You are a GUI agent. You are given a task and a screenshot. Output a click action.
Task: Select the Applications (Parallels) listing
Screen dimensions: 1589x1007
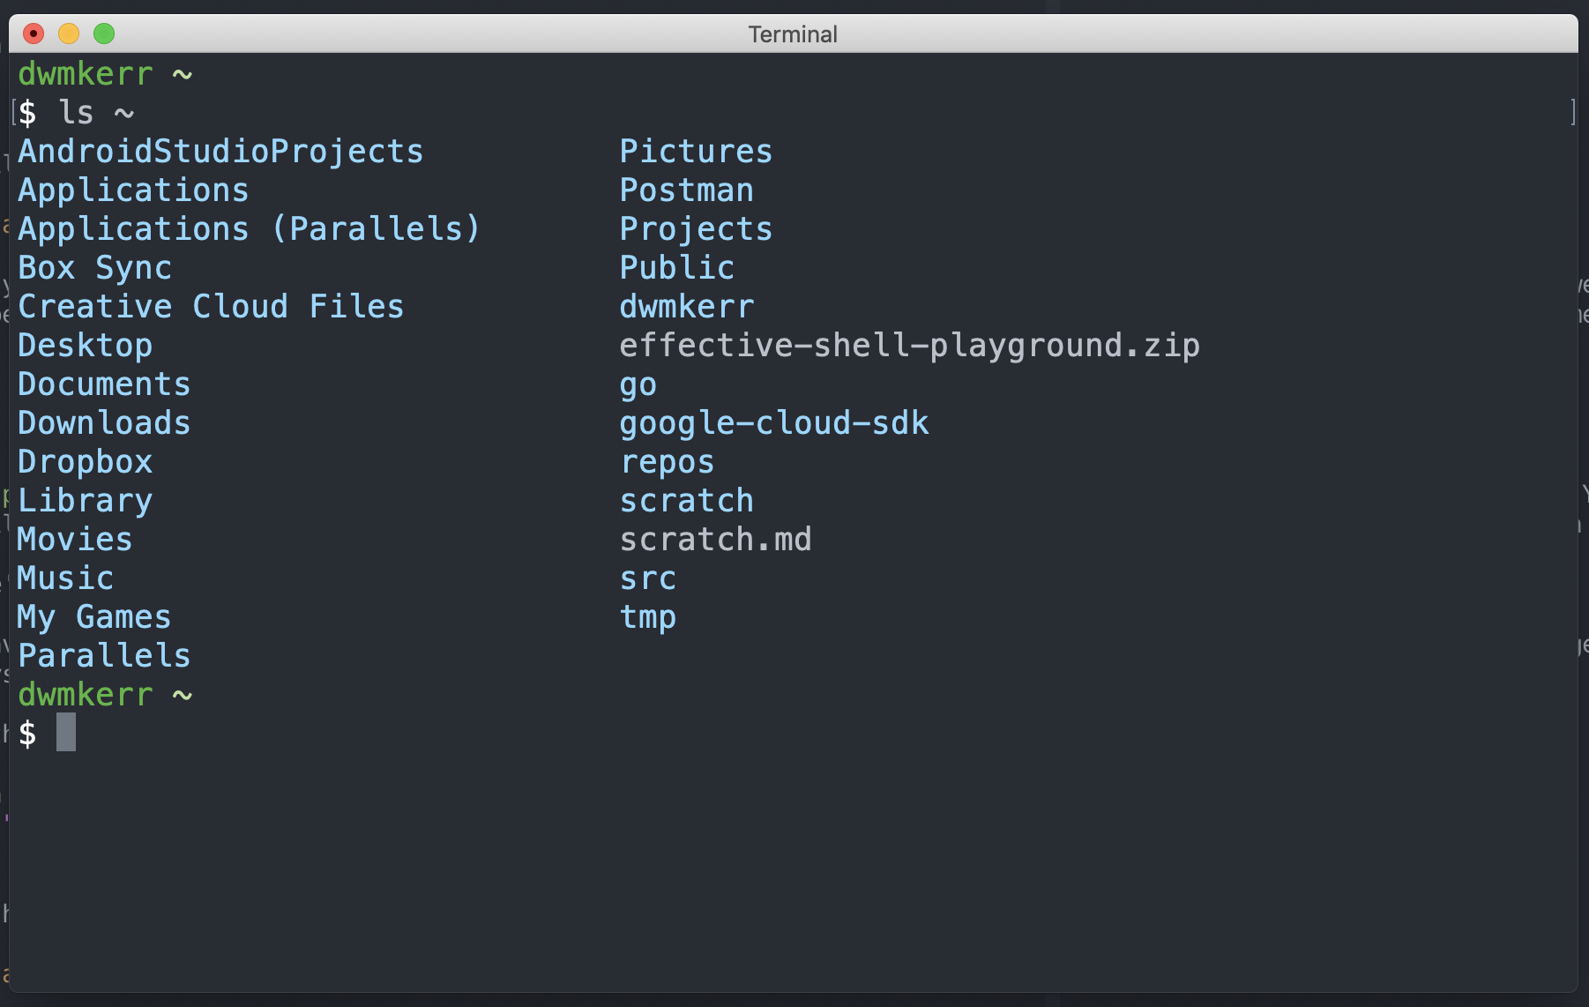250,229
